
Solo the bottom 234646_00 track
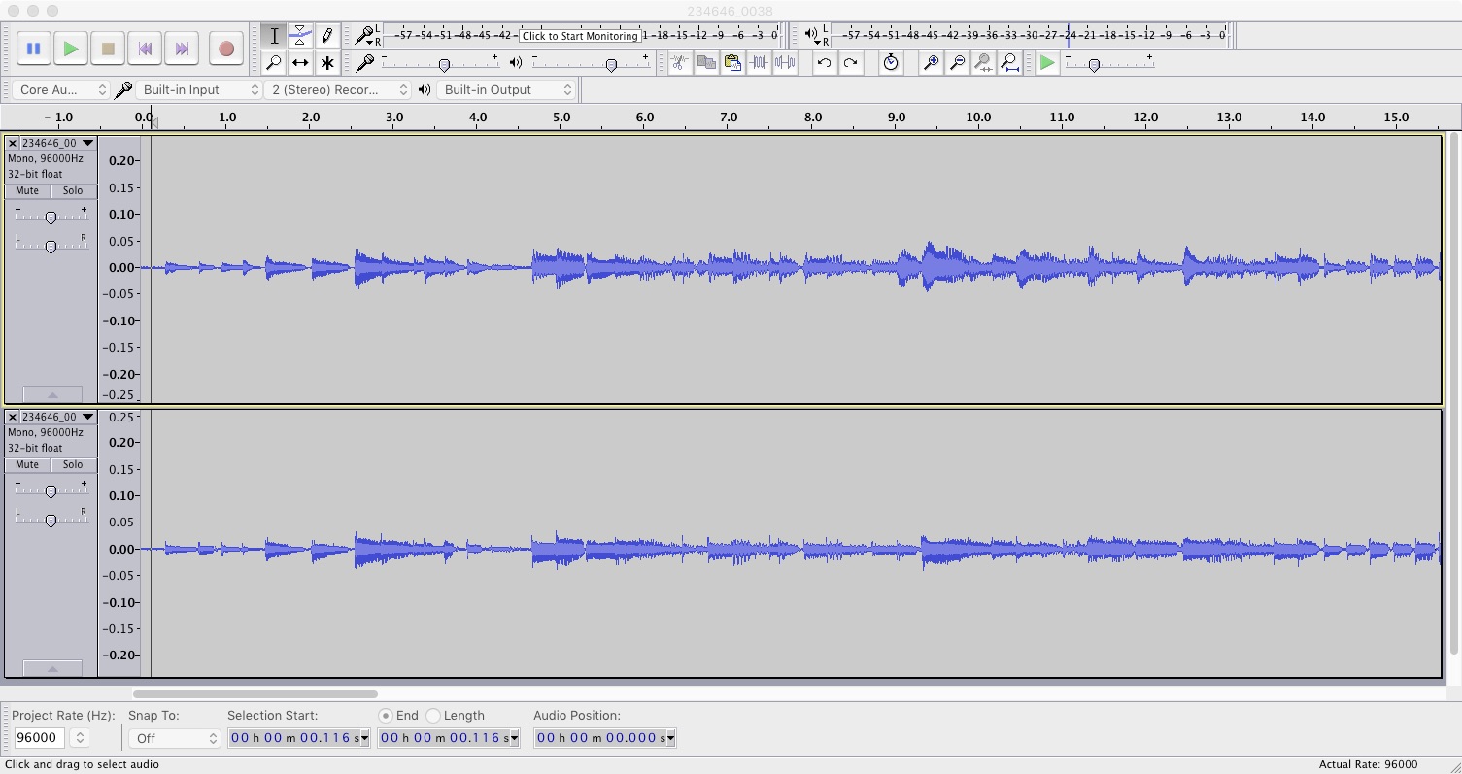[x=73, y=464]
